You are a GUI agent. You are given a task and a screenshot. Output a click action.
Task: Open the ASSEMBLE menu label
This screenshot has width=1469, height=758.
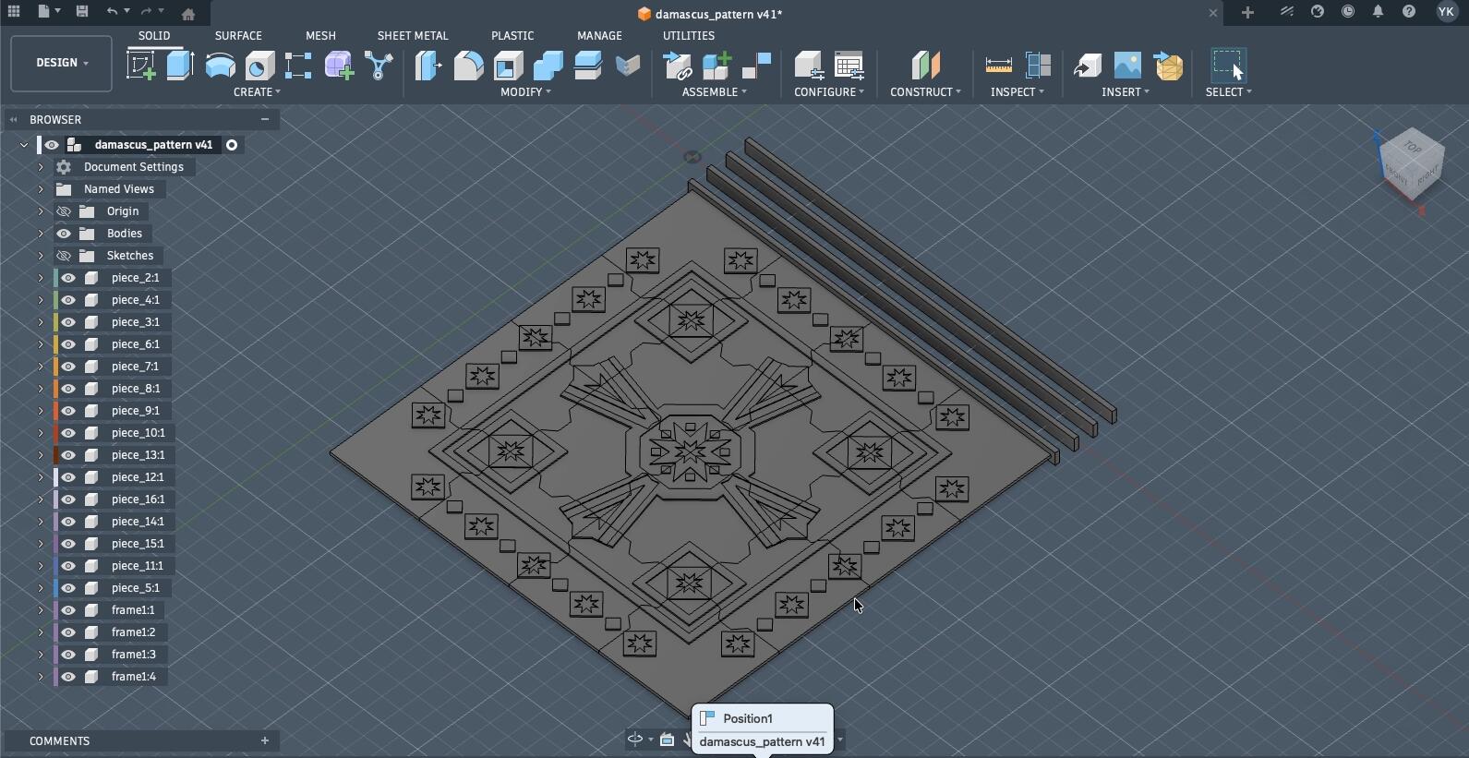pos(714,92)
